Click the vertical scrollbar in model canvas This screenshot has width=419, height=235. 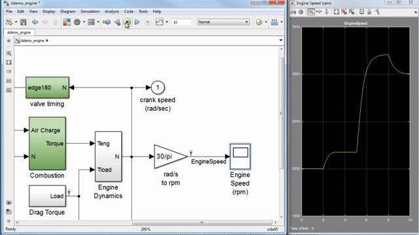point(281,113)
